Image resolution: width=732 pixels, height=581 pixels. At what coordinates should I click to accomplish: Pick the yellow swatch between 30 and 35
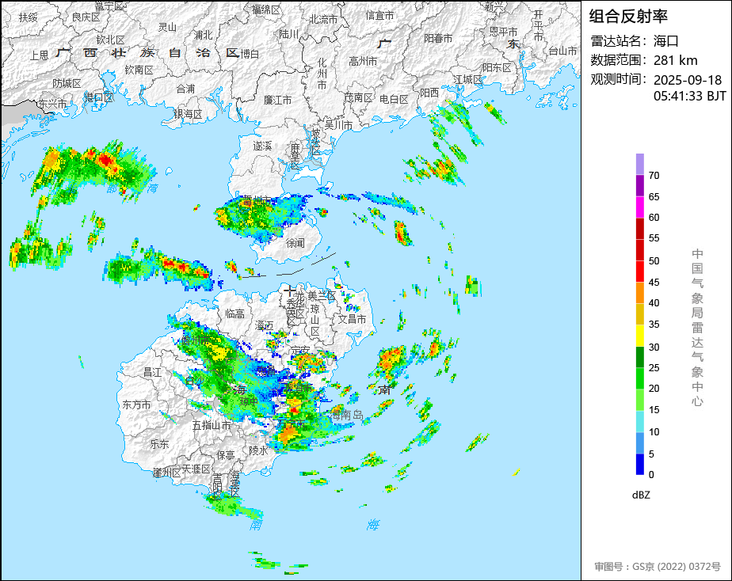pyautogui.click(x=640, y=336)
